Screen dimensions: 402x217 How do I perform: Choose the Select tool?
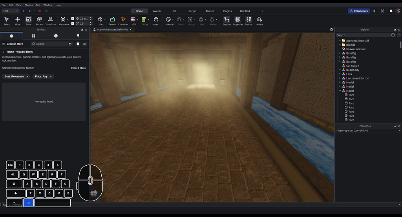7,21
